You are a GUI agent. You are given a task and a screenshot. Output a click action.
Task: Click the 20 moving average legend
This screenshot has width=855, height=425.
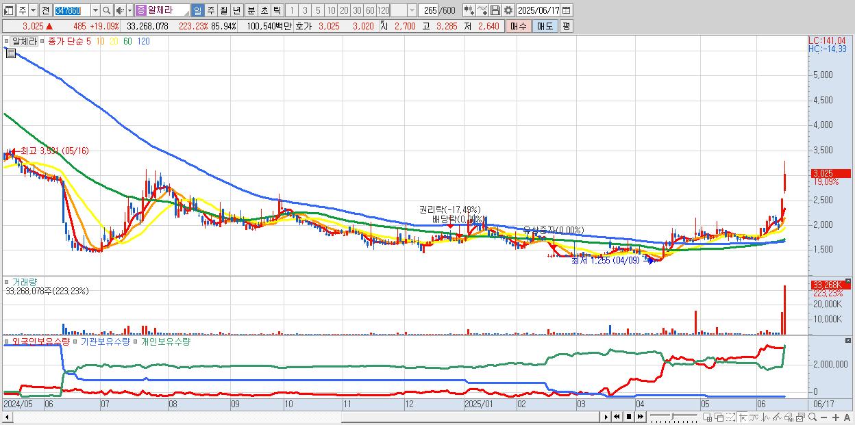[114, 42]
